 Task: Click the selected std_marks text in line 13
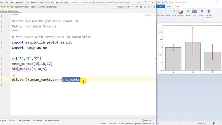(x=71, y=80)
